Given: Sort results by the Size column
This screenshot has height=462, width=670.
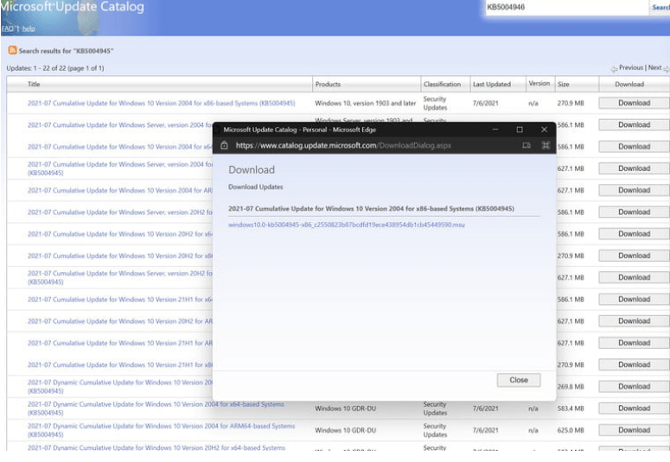Looking at the screenshot, I should (x=563, y=84).
